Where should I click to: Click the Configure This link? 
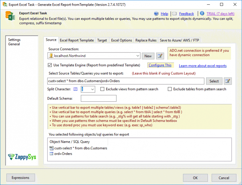pos(160,65)
